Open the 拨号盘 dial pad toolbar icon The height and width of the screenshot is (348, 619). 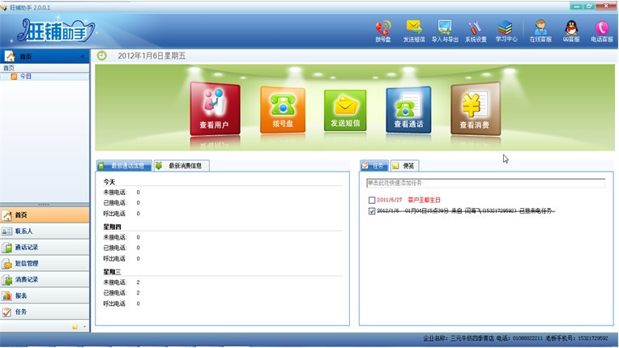coord(382,30)
